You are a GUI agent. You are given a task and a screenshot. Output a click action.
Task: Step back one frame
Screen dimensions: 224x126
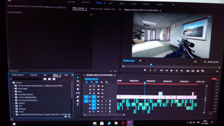pyautogui.click(x=167, y=70)
